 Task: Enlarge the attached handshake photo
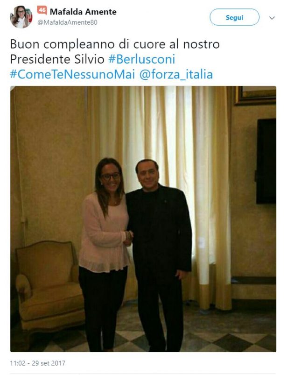pyautogui.click(x=143, y=219)
